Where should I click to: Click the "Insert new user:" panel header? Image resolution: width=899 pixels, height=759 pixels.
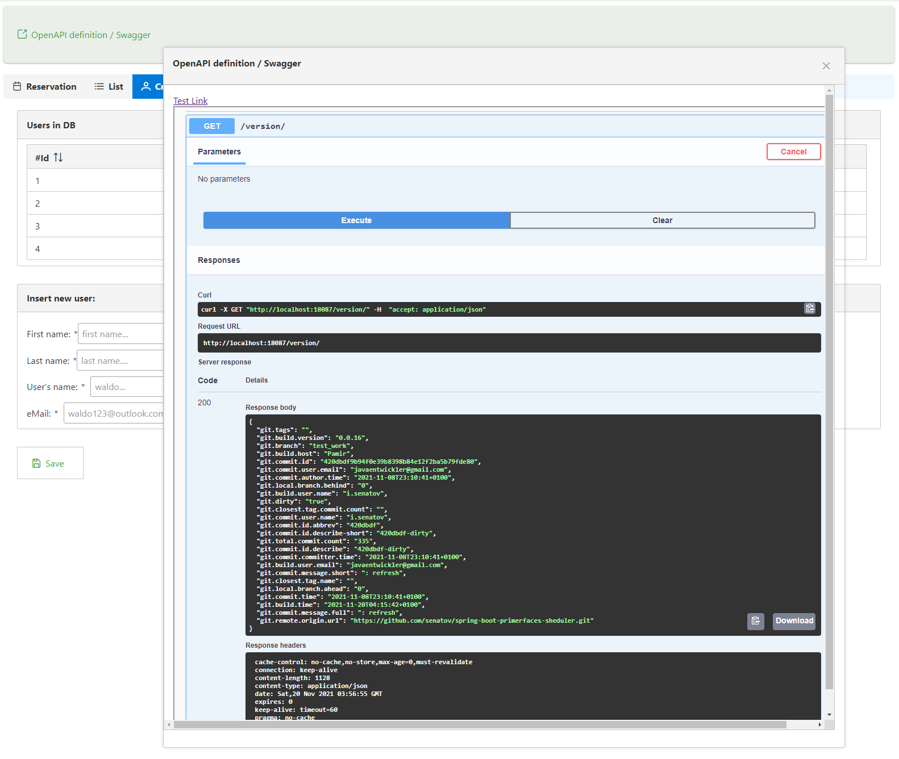click(90, 298)
